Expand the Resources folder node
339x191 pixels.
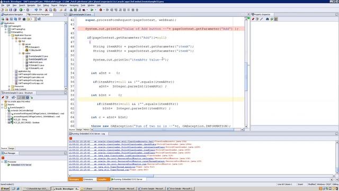(x=9, y=86)
